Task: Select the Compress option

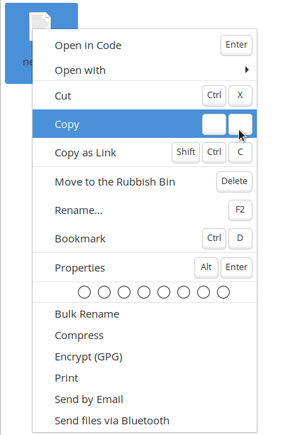Action: (145, 335)
